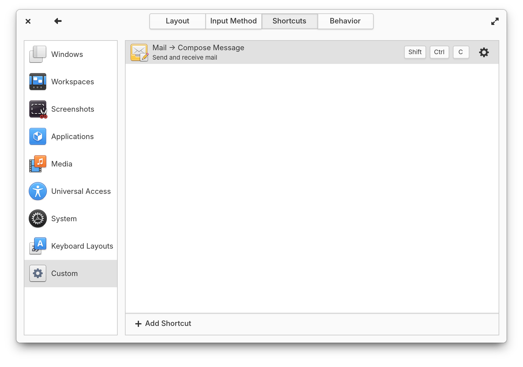Select the Universal Access icon
Image resolution: width=523 pixels, height=367 pixels.
coord(38,191)
